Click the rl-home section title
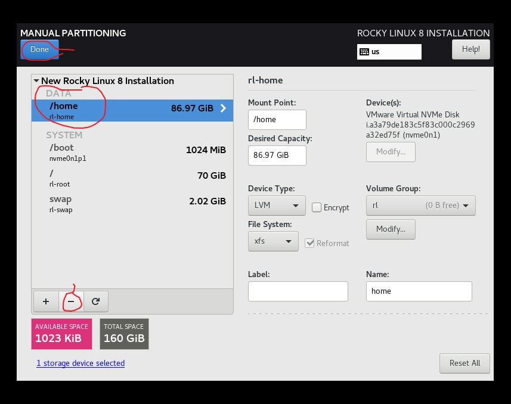This screenshot has height=404, width=511. 265,80
